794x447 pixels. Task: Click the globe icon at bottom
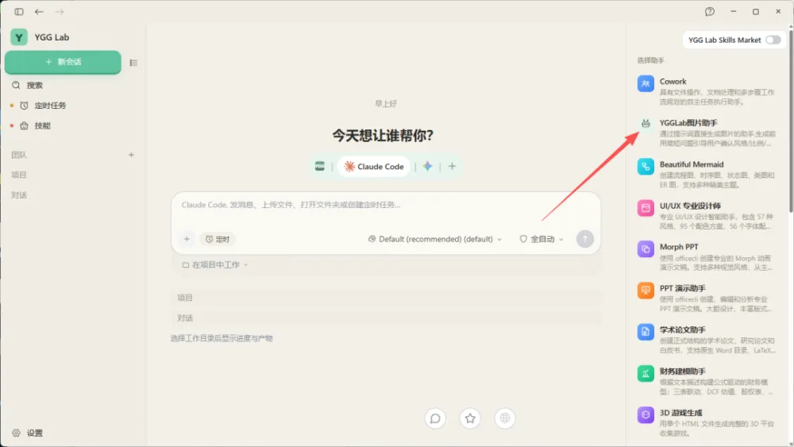[505, 418]
